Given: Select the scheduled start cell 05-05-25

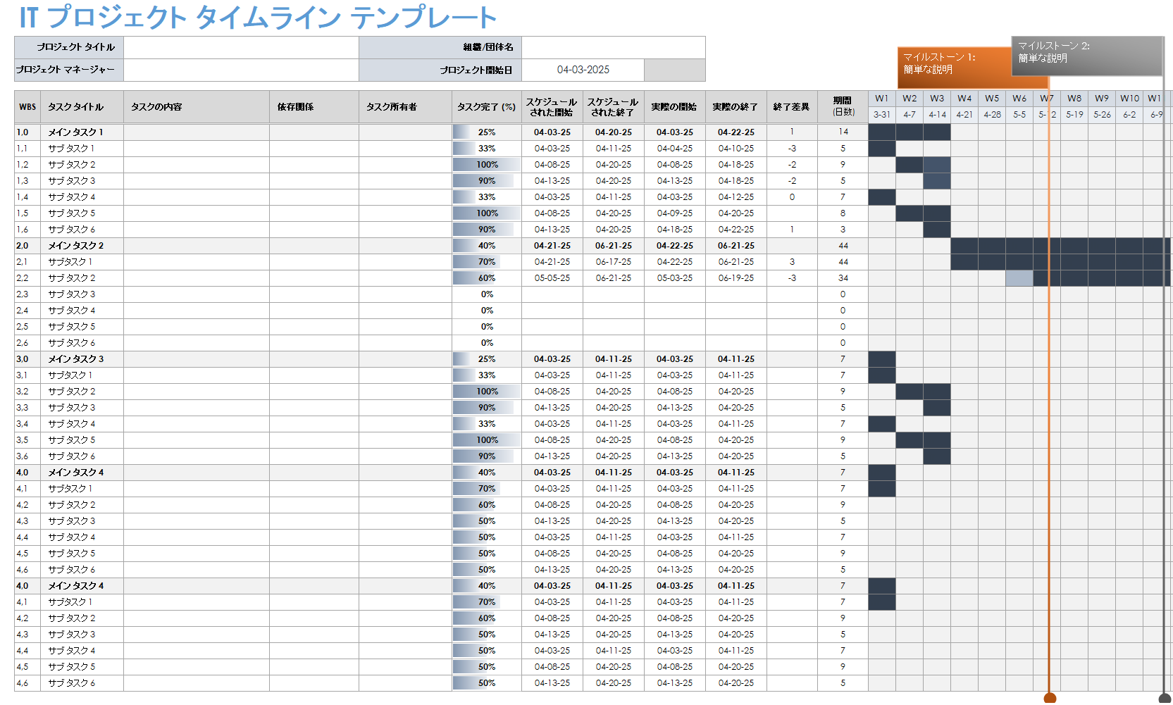Looking at the screenshot, I should [552, 277].
